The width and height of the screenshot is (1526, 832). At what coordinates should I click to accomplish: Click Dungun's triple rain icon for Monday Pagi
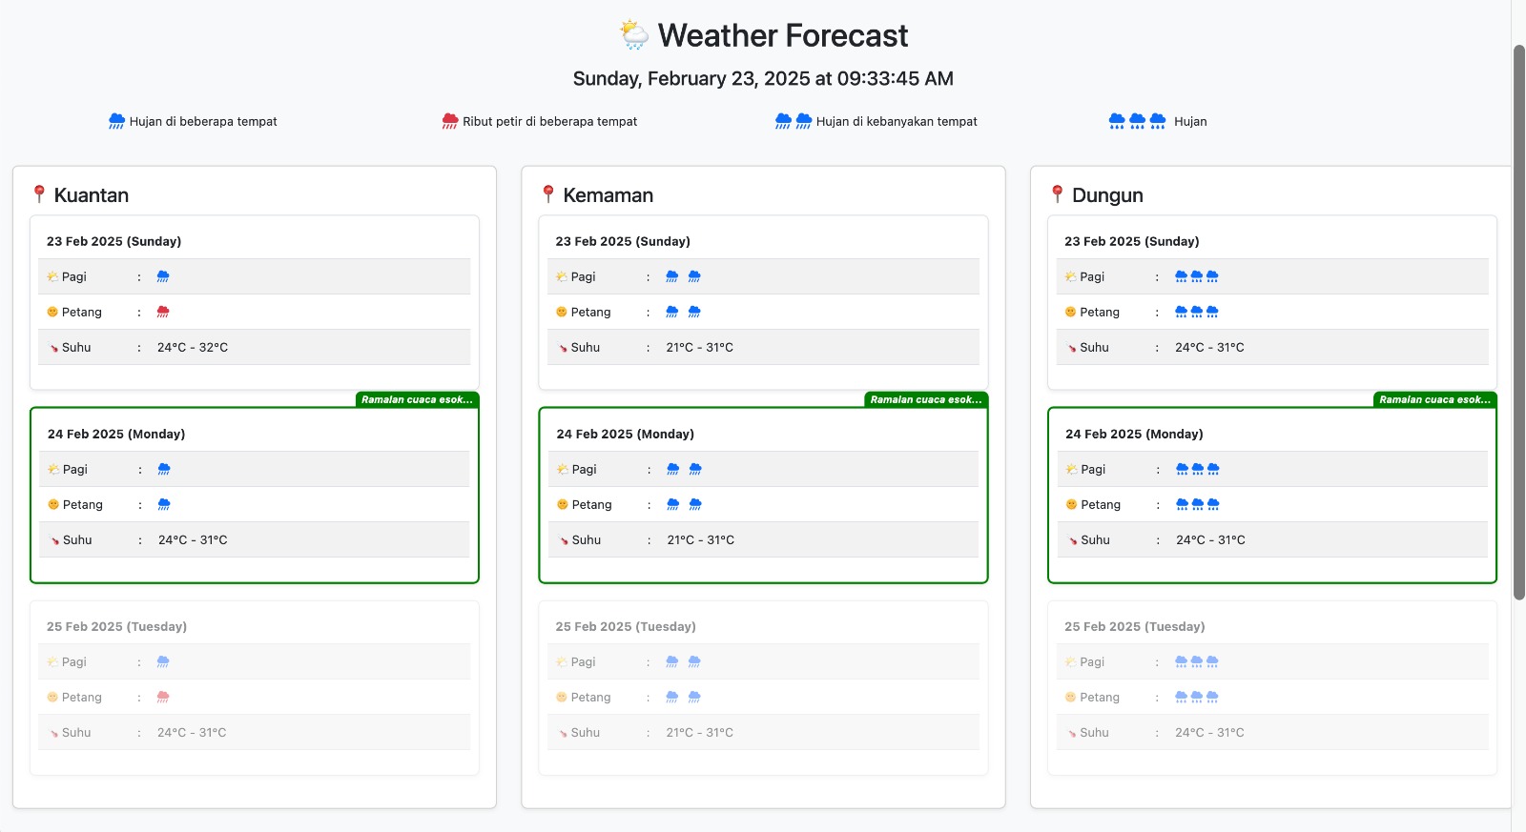[x=1197, y=470]
